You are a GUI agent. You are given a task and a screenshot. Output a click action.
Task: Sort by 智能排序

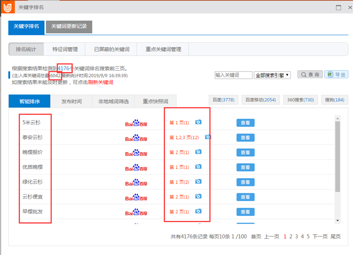click(x=30, y=101)
